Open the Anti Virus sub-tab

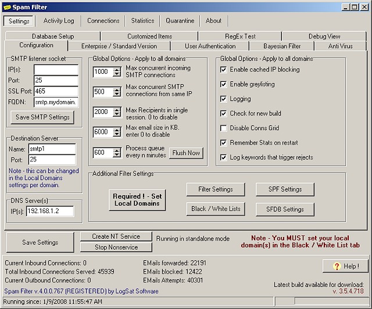coord(340,46)
